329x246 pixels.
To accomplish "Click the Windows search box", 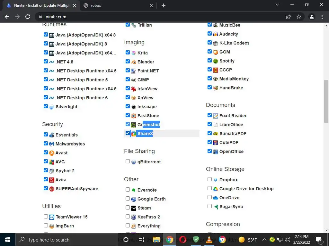I will [67, 240].
